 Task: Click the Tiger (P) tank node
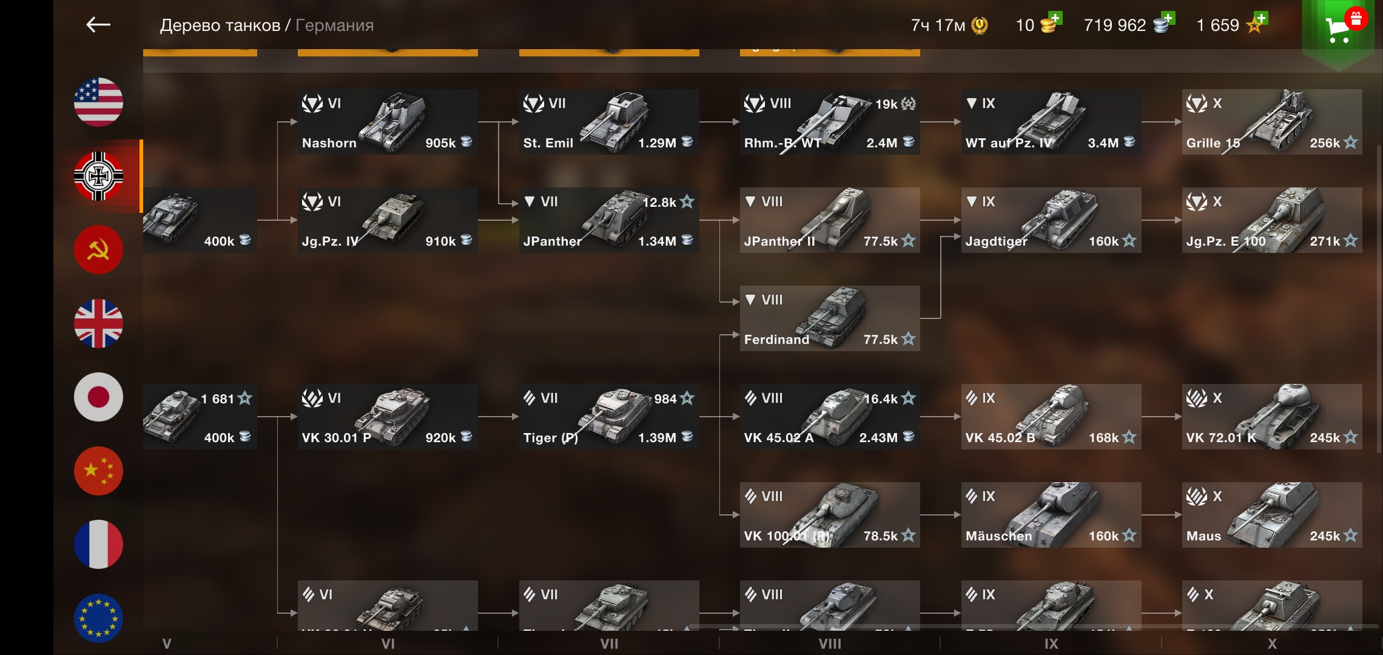tap(609, 417)
